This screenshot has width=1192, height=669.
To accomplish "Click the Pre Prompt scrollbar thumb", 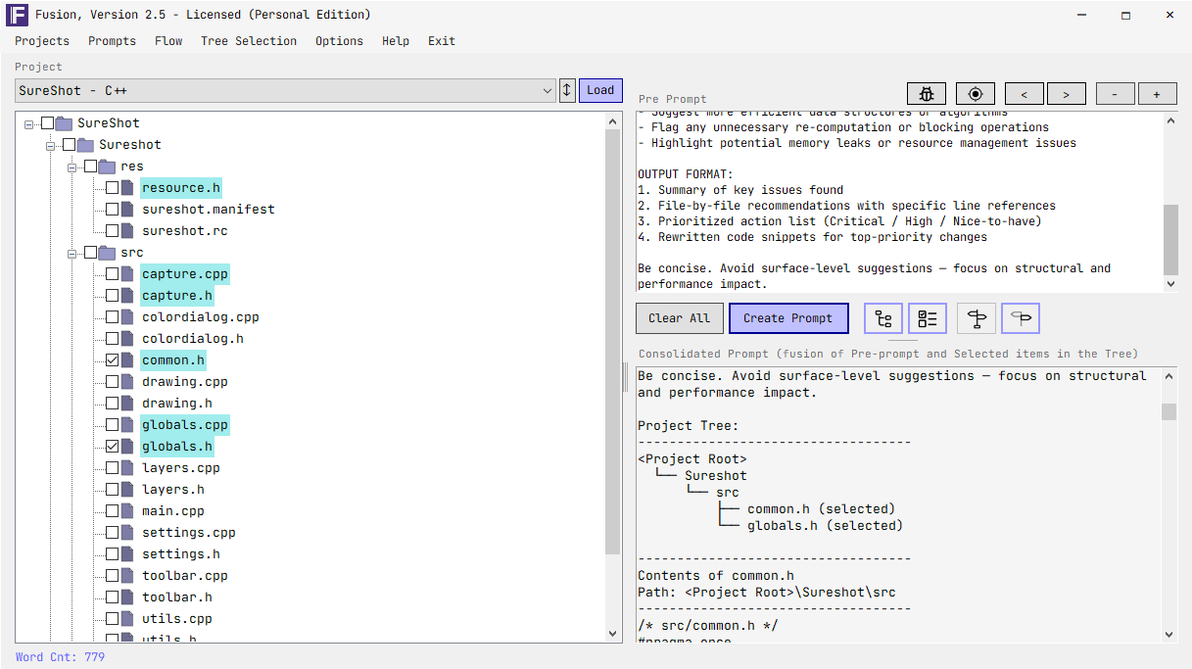I will click(1170, 240).
